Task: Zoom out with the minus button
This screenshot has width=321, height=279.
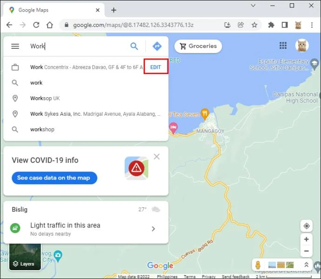Action: [x=307, y=251]
